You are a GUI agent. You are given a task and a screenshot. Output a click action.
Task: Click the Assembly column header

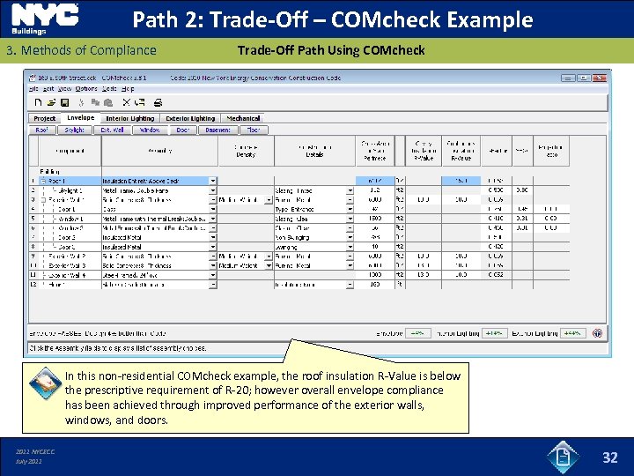[159, 151]
